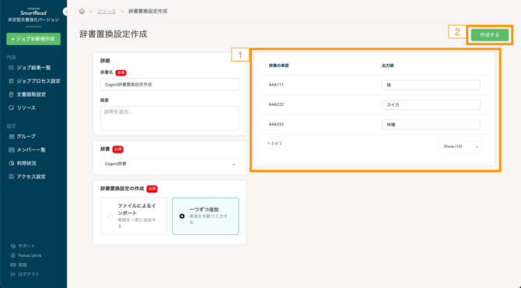Viewport: 521px width, 288px height.
Task: Click the サポート headset icon
Action: coord(13,246)
